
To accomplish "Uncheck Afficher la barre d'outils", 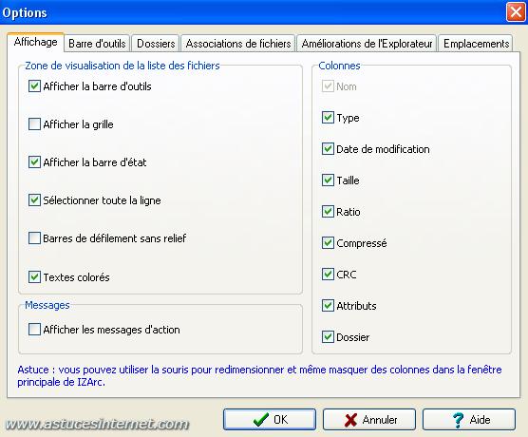I will pos(34,86).
